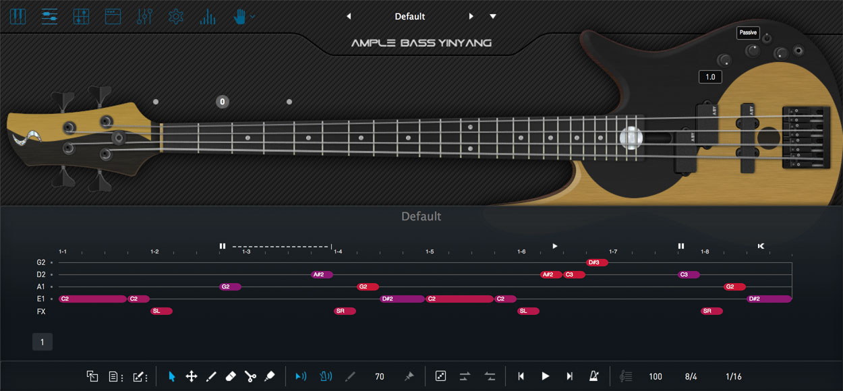Skip to riff end button
The height and width of the screenshot is (391, 843).
[x=570, y=376]
